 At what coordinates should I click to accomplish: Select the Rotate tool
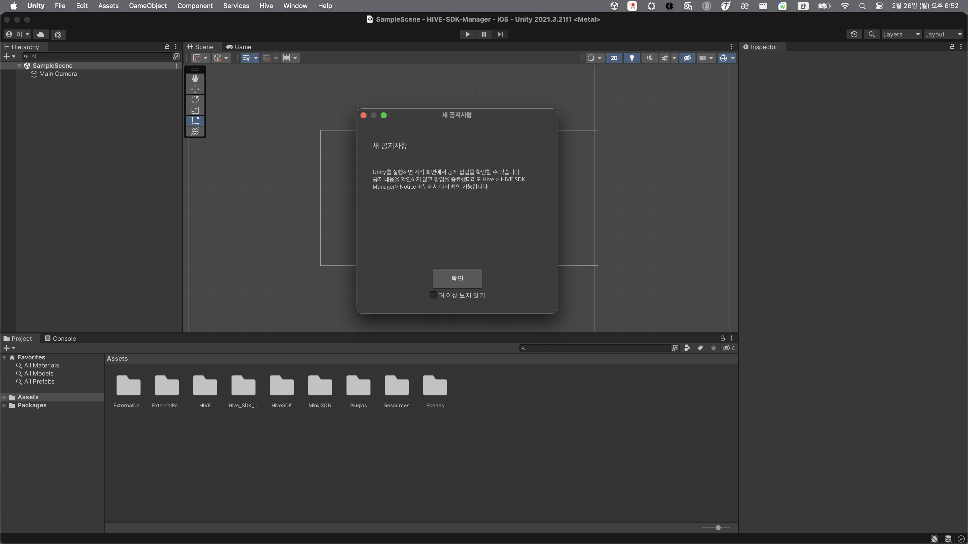pos(195,99)
